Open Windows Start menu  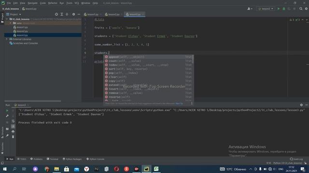point(5,169)
